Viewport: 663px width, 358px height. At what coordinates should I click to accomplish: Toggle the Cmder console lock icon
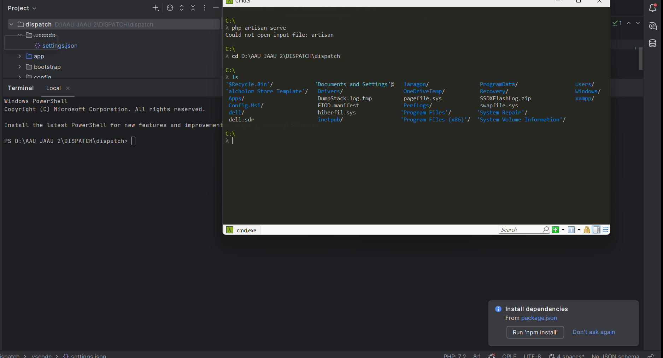pos(587,230)
